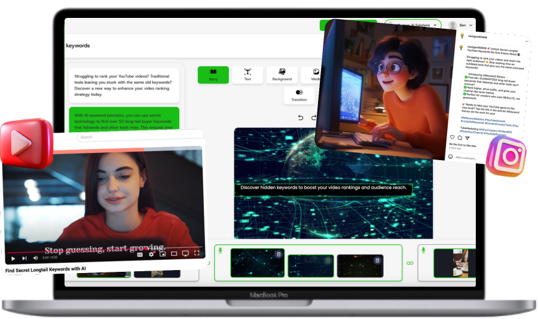Viewport: 538px width, 319px height.
Task: Open the Instagram post's three-dot options menu
Action: click(527, 41)
